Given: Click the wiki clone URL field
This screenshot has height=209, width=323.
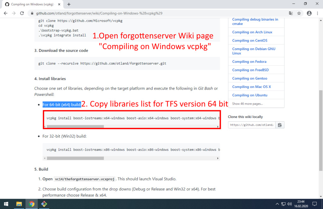Looking at the screenshot, I should point(252,125).
